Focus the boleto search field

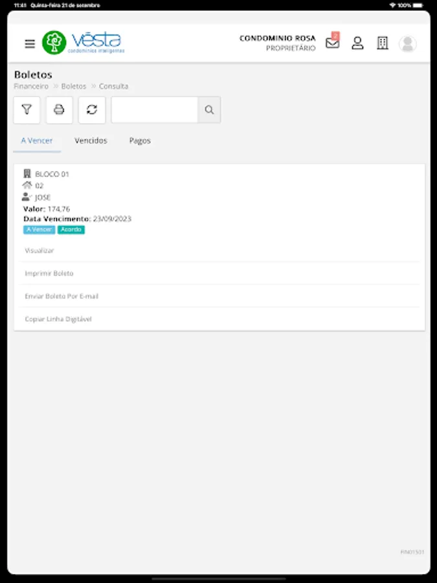pyautogui.click(x=155, y=110)
